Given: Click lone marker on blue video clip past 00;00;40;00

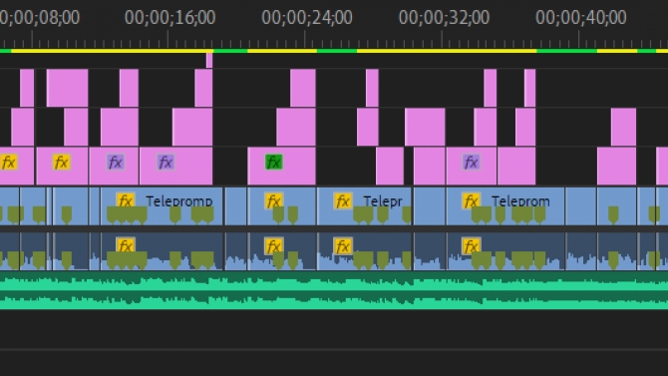Looking at the screenshot, I should coord(613,214).
